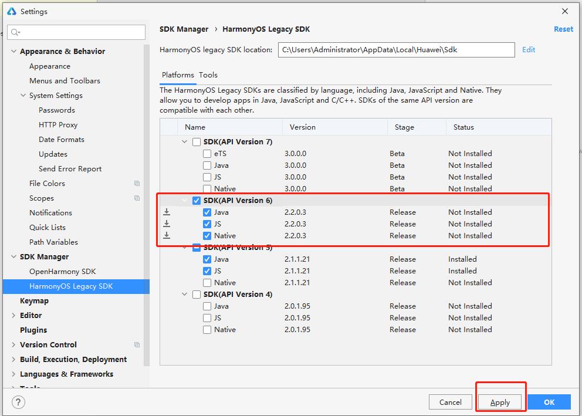Viewport: 582px width, 416px height.
Task: Check the Java 2.0.1.95 checkbox
Action: coord(207,306)
